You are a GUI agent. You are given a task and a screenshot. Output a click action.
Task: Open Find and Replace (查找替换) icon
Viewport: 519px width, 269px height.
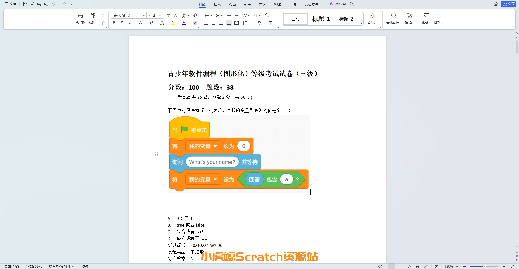tap(394, 16)
